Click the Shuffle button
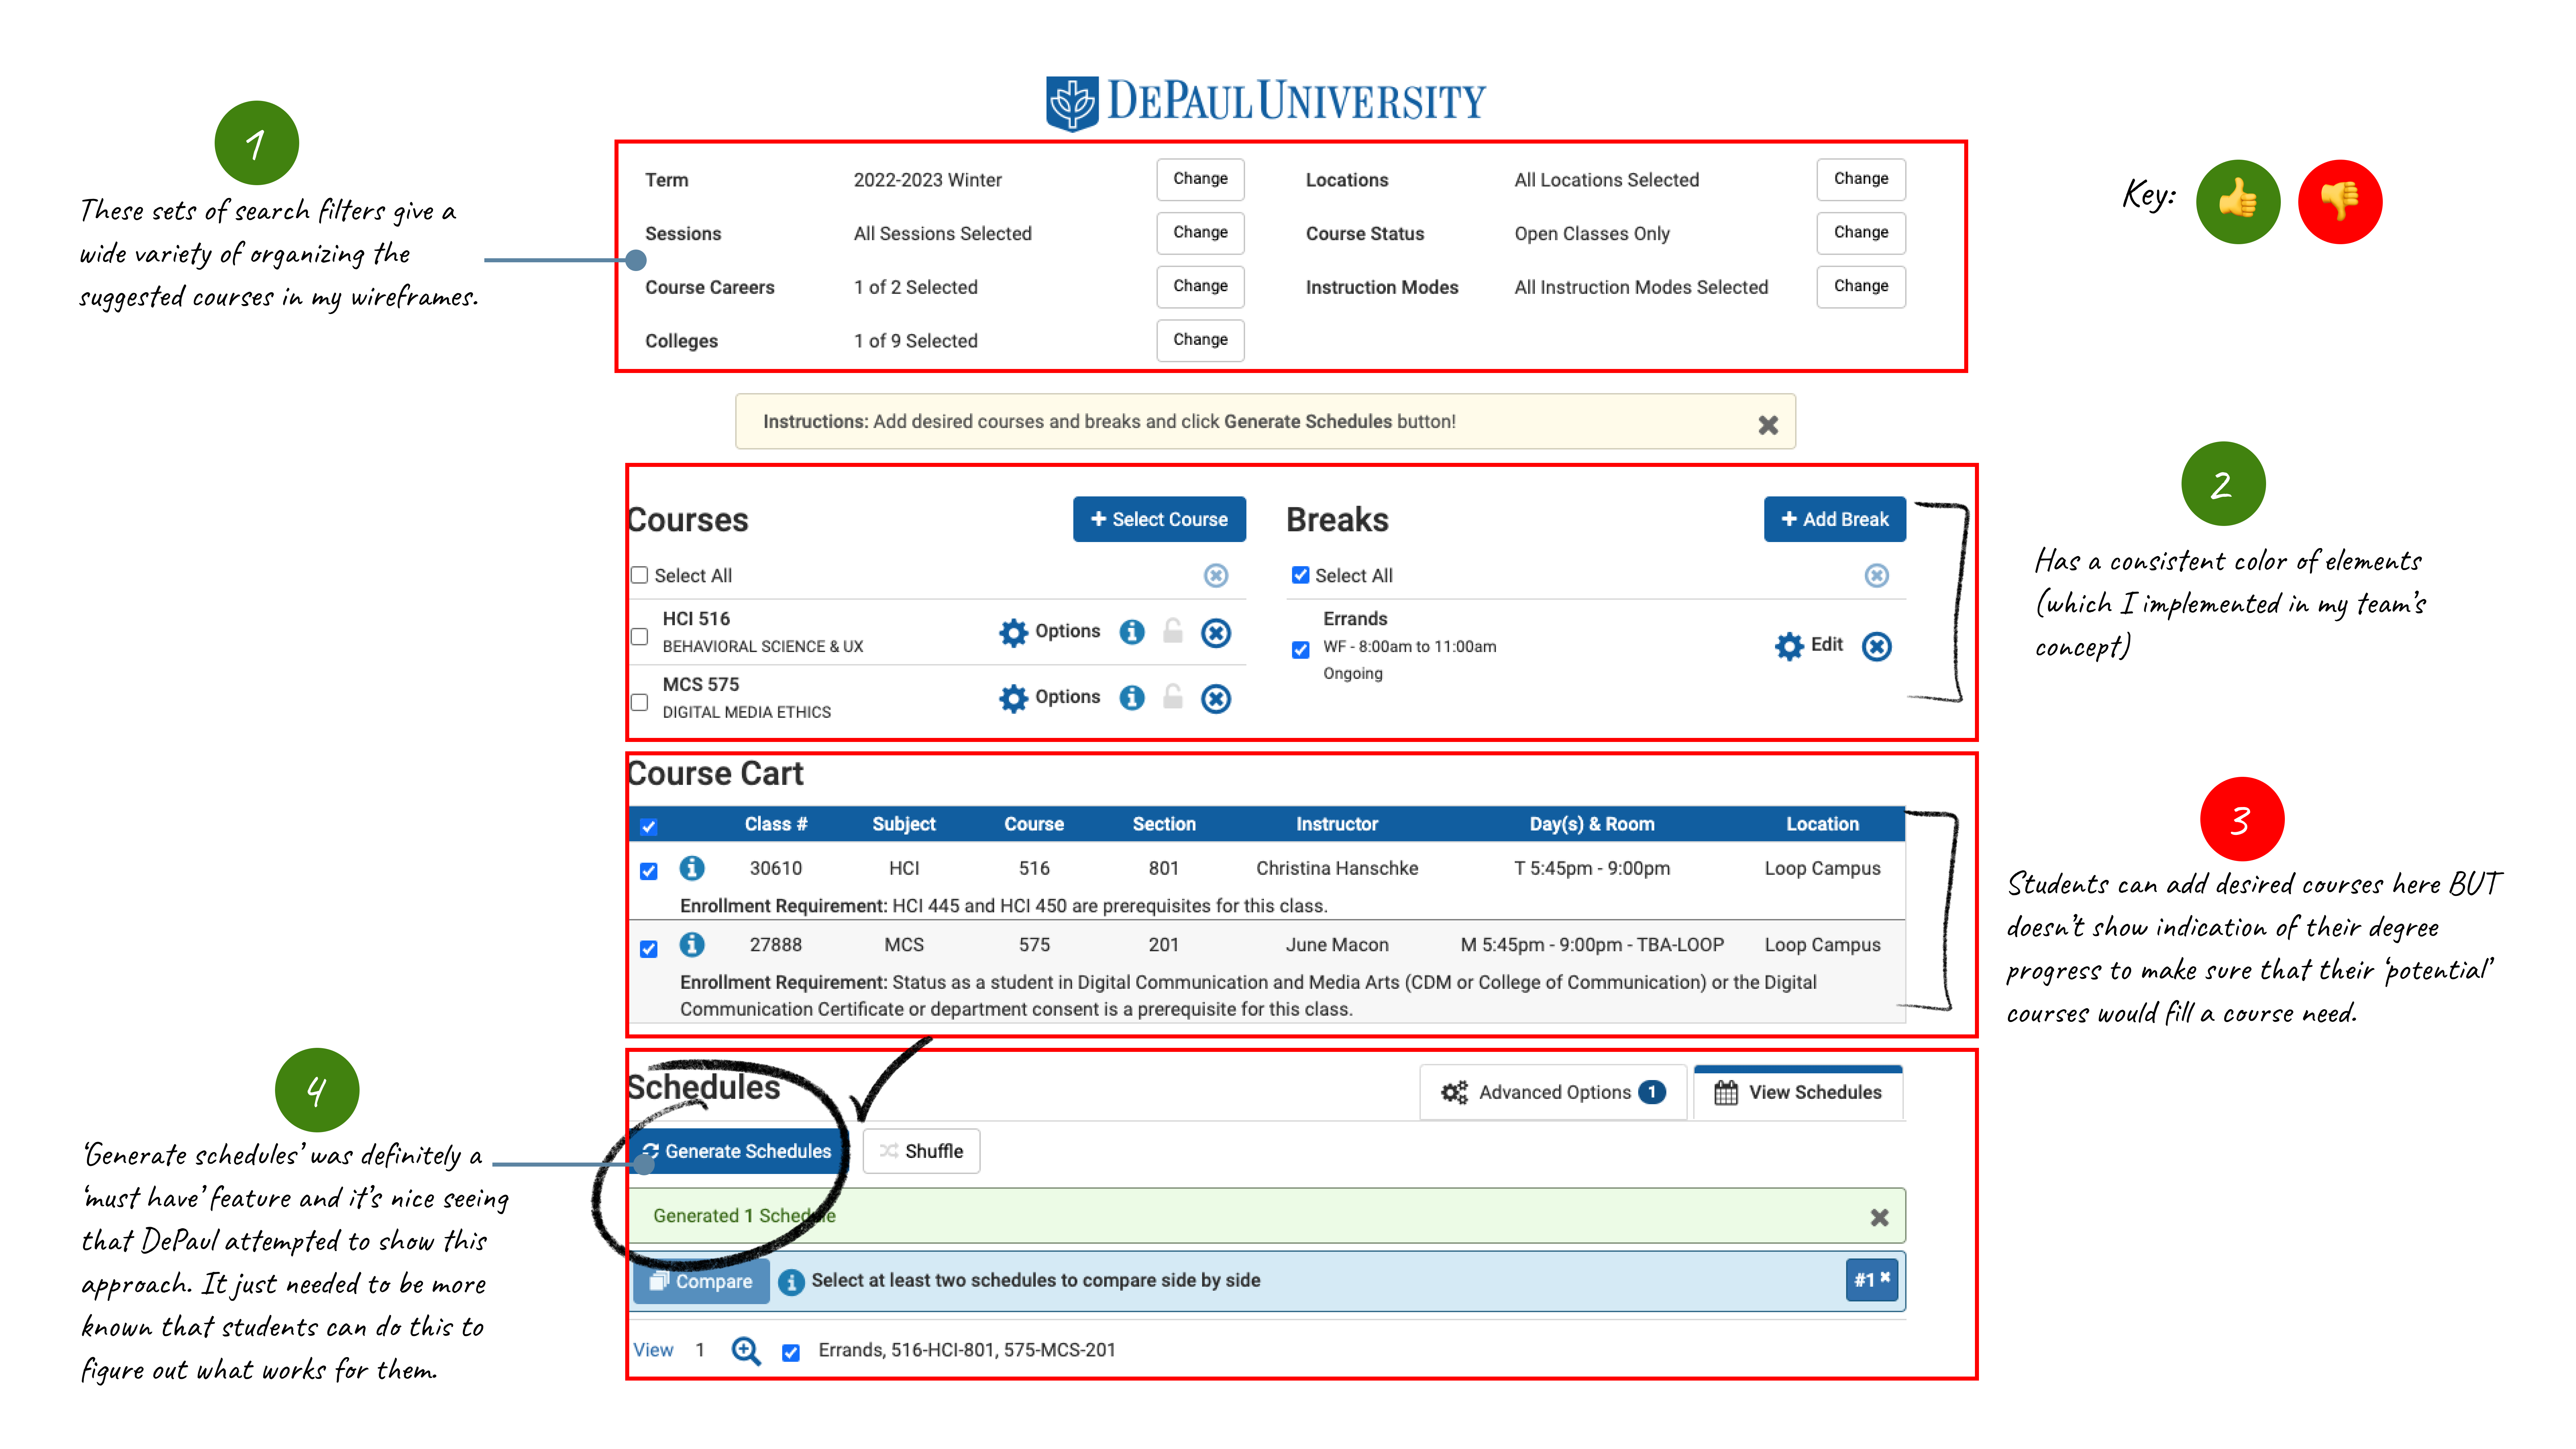The height and width of the screenshot is (1449, 2576). 921,1151
